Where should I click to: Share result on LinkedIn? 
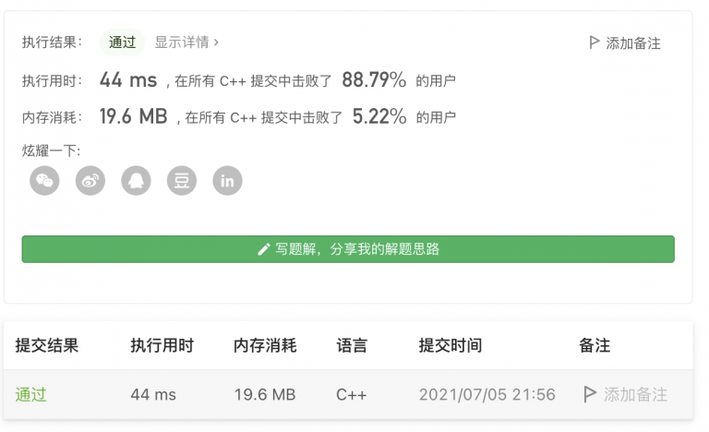[x=227, y=181]
